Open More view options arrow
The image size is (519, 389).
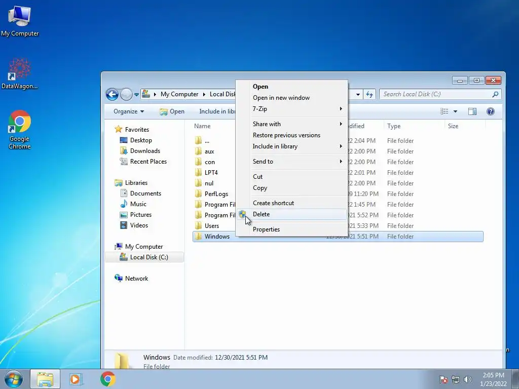(x=456, y=111)
